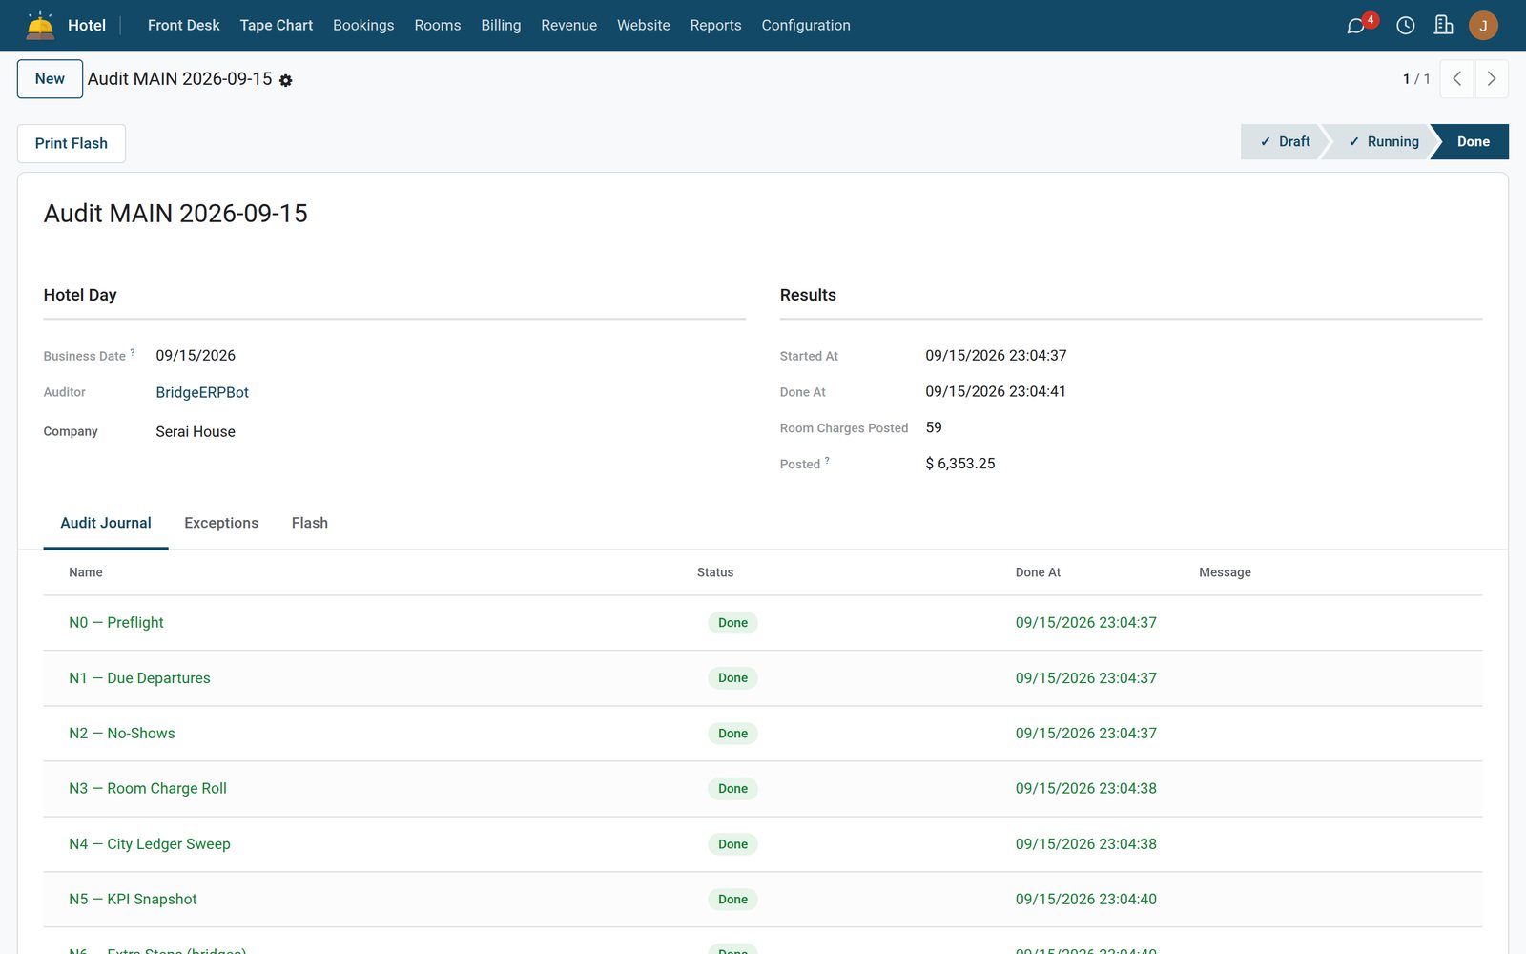This screenshot has width=1526, height=954.
Task: Select the Running status stage
Action: [x=1383, y=141]
